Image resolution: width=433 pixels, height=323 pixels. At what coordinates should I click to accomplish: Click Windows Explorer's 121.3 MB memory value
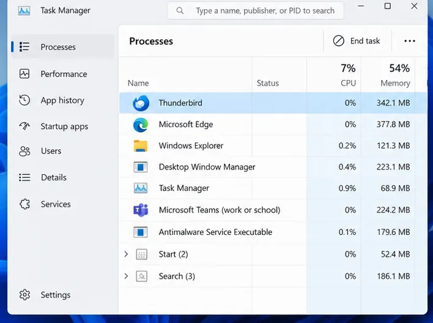tap(393, 146)
